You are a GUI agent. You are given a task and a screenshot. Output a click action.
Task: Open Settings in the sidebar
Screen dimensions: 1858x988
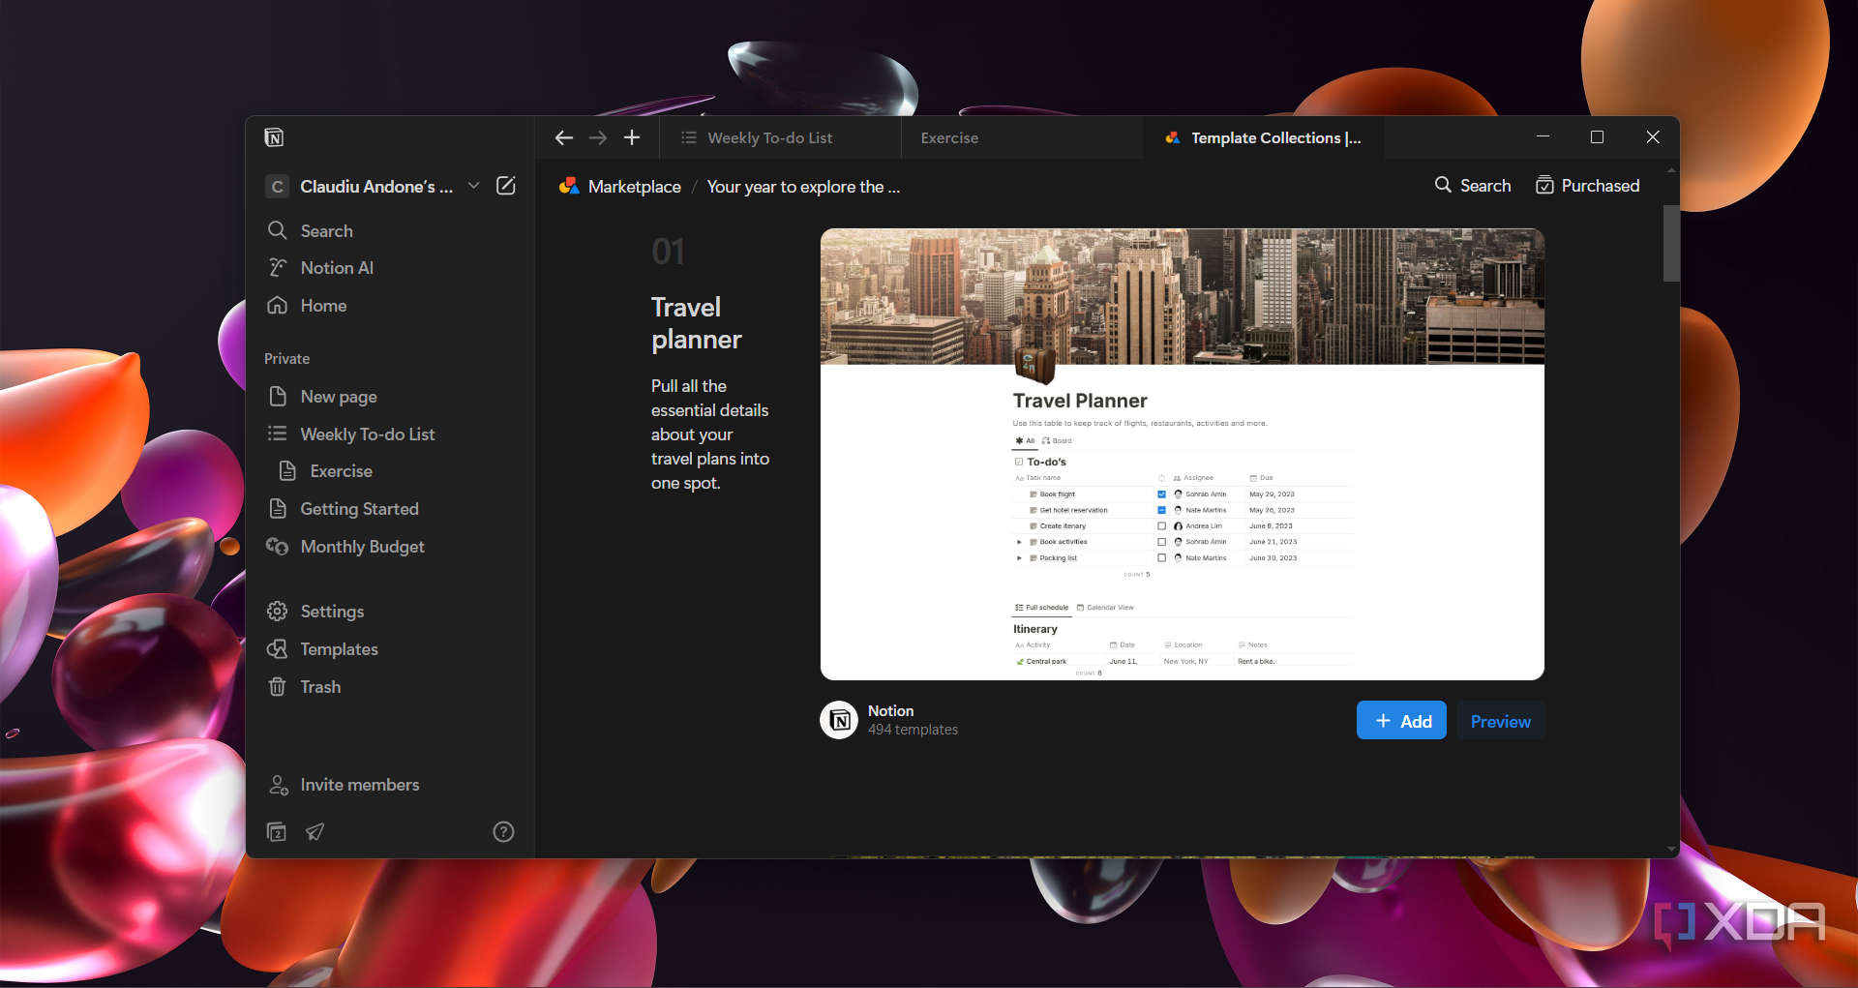coord(390,612)
